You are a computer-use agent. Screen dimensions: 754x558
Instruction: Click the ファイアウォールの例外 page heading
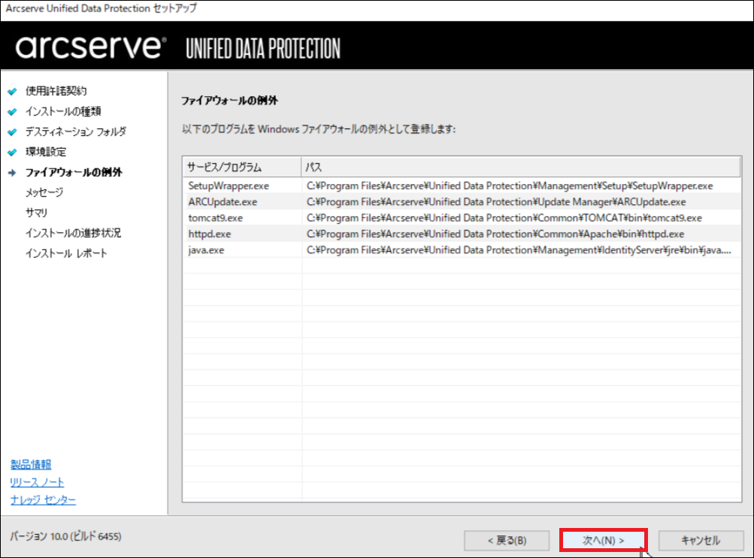click(x=229, y=101)
